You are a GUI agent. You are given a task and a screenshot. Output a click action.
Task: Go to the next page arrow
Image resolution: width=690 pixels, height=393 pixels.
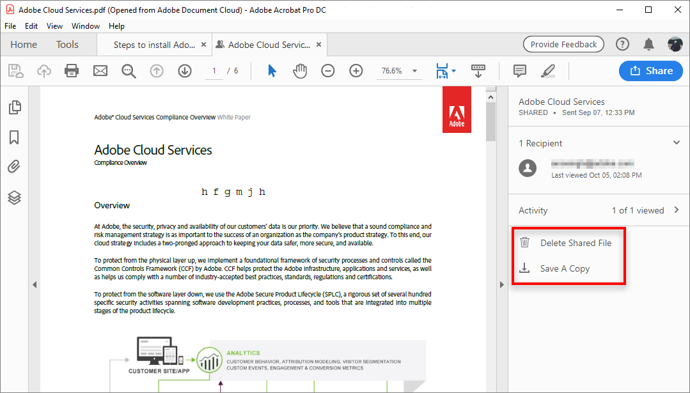pos(184,71)
